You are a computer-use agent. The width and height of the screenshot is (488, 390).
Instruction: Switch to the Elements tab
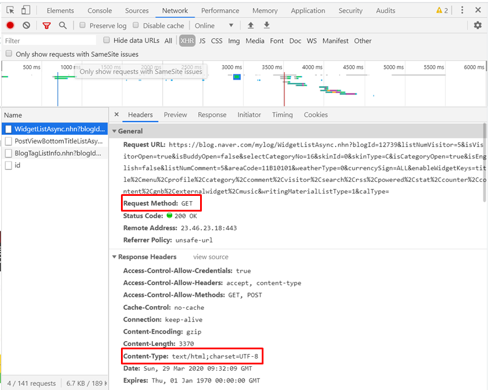pos(60,10)
